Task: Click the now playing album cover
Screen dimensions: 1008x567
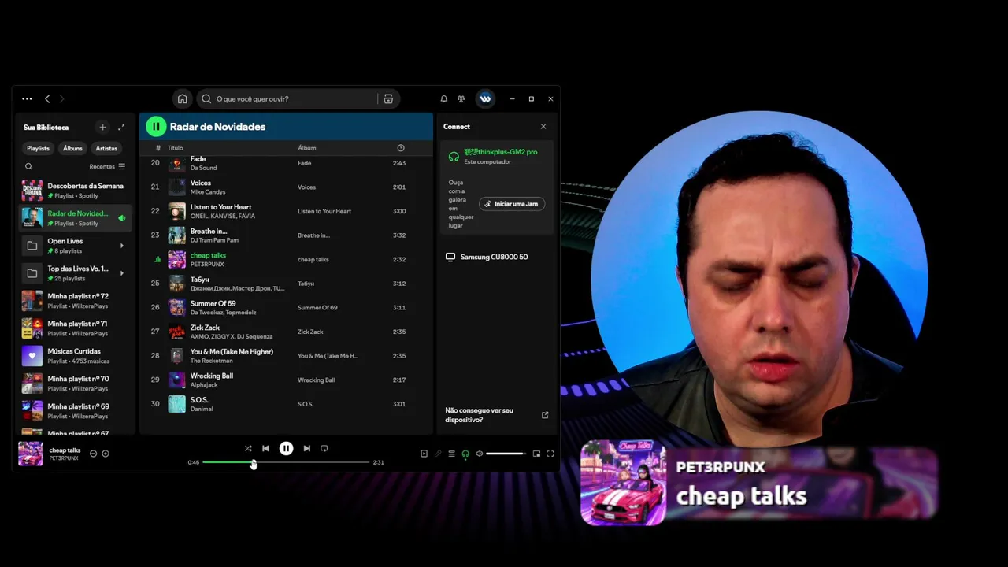Action: [31, 454]
